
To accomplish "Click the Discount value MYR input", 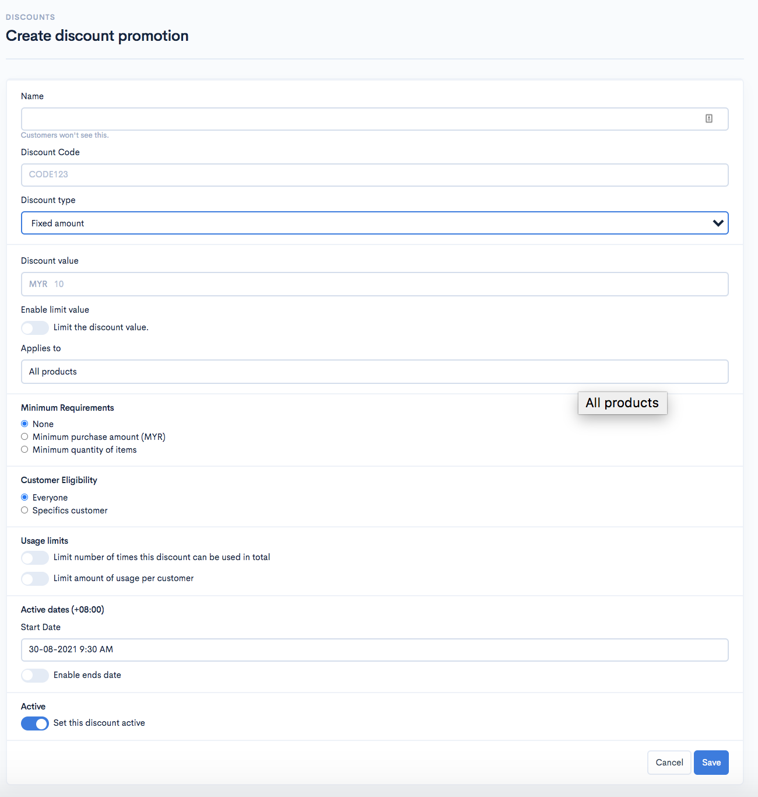I will tap(374, 284).
